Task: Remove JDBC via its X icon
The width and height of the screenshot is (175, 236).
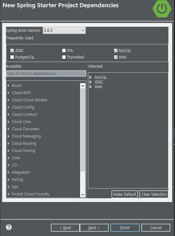Action: point(90,82)
